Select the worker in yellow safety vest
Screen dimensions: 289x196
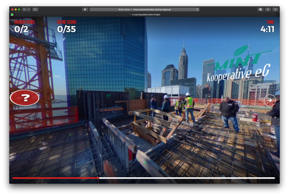[x=189, y=106]
